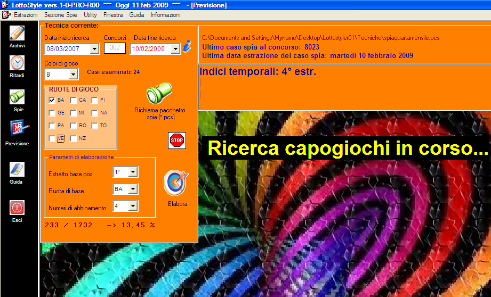Screen dimensions: 491x297
Task: Open the Numeri di abbinamento dropdown
Action: pos(133,206)
